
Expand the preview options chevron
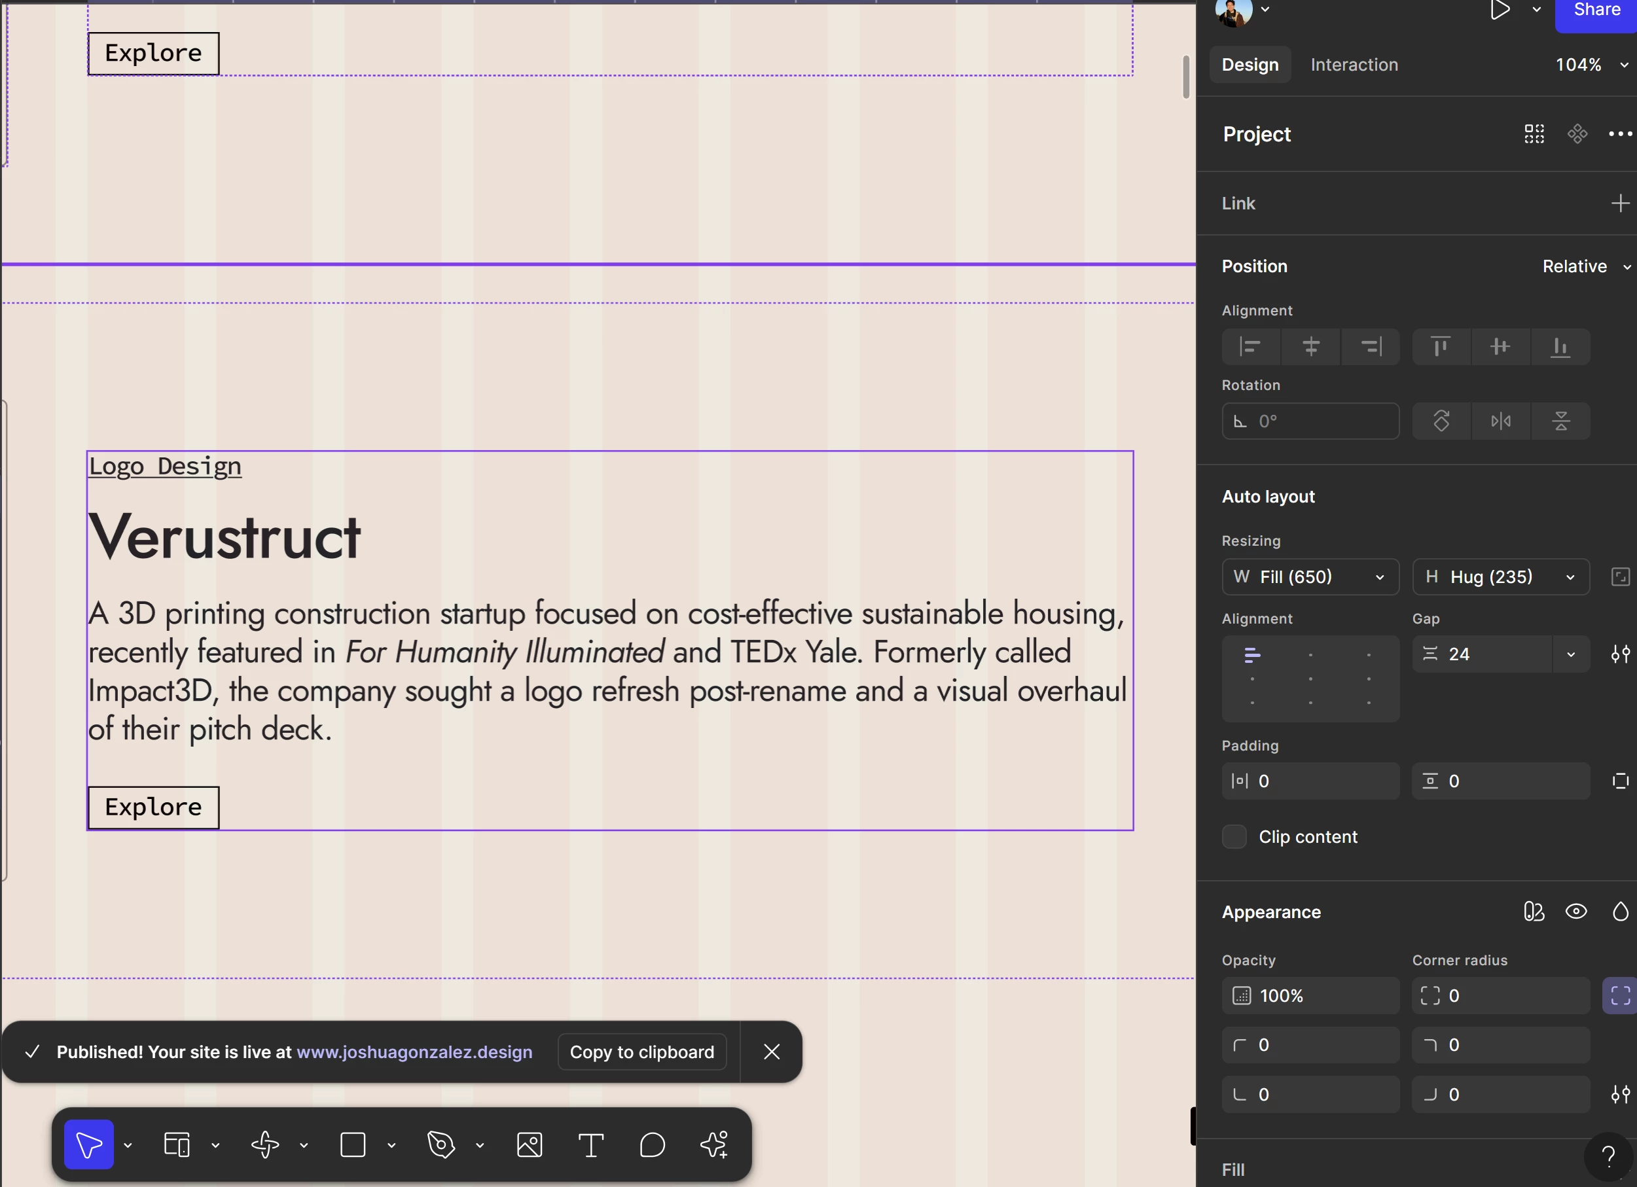coord(1537,9)
